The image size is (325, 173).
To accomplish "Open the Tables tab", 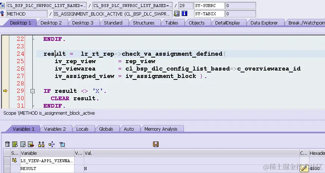I will 172,23.
